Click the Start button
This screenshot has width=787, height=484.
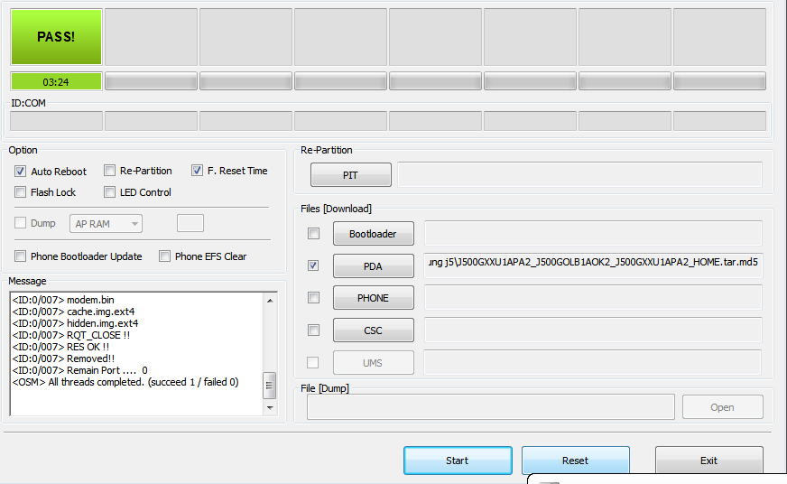(458, 461)
